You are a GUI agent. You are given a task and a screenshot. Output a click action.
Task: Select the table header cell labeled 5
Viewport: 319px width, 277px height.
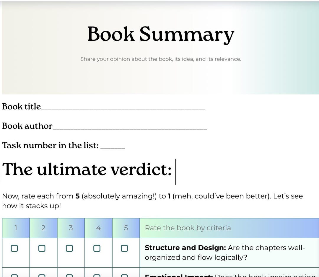click(x=126, y=228)
